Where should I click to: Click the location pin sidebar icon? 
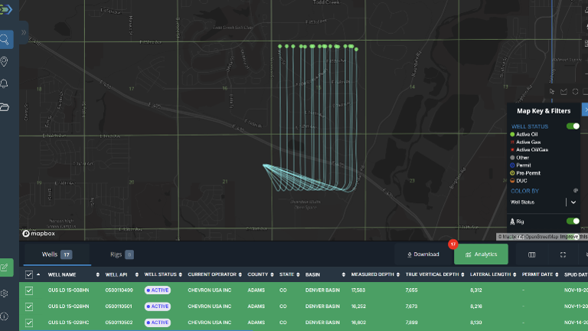6,61
